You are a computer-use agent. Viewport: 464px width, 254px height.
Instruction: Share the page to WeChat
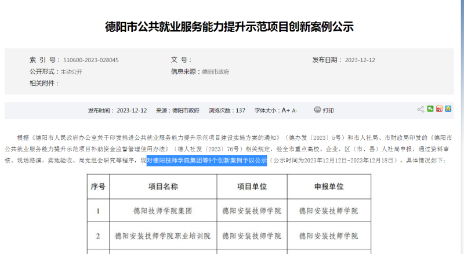point(430,109)
